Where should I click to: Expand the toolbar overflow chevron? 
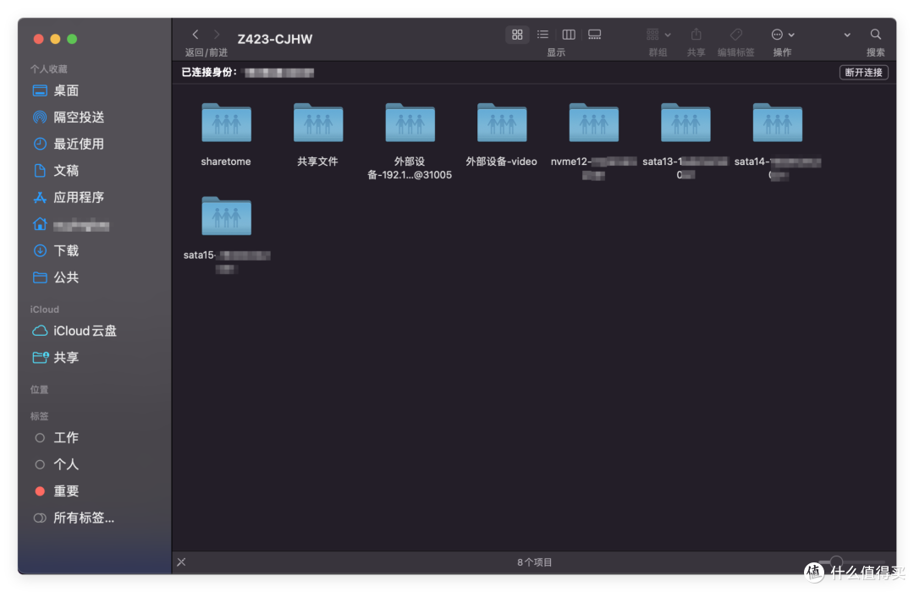[x=845, y=36]
